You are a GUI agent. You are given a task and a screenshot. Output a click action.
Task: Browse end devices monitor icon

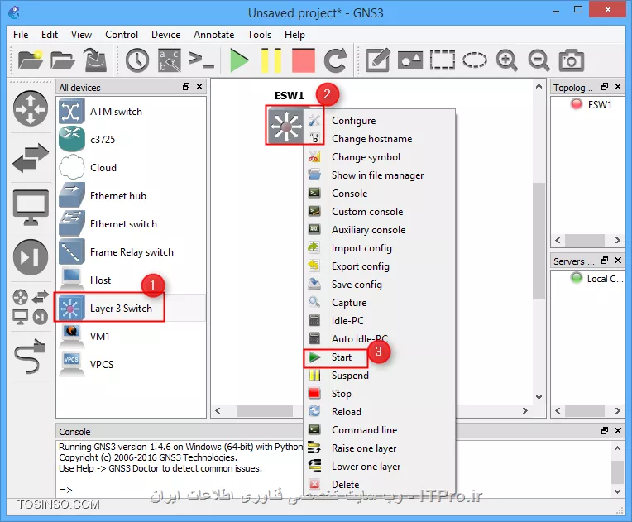coord(31,207)
